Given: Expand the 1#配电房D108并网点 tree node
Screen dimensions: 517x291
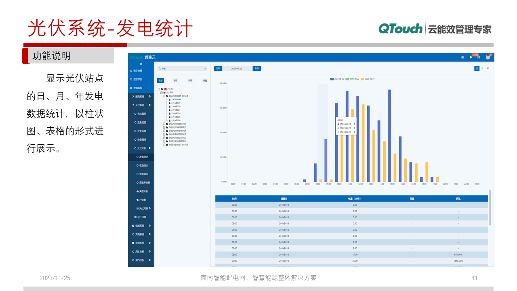Looking at the screenshot, I should pos(164,124).
